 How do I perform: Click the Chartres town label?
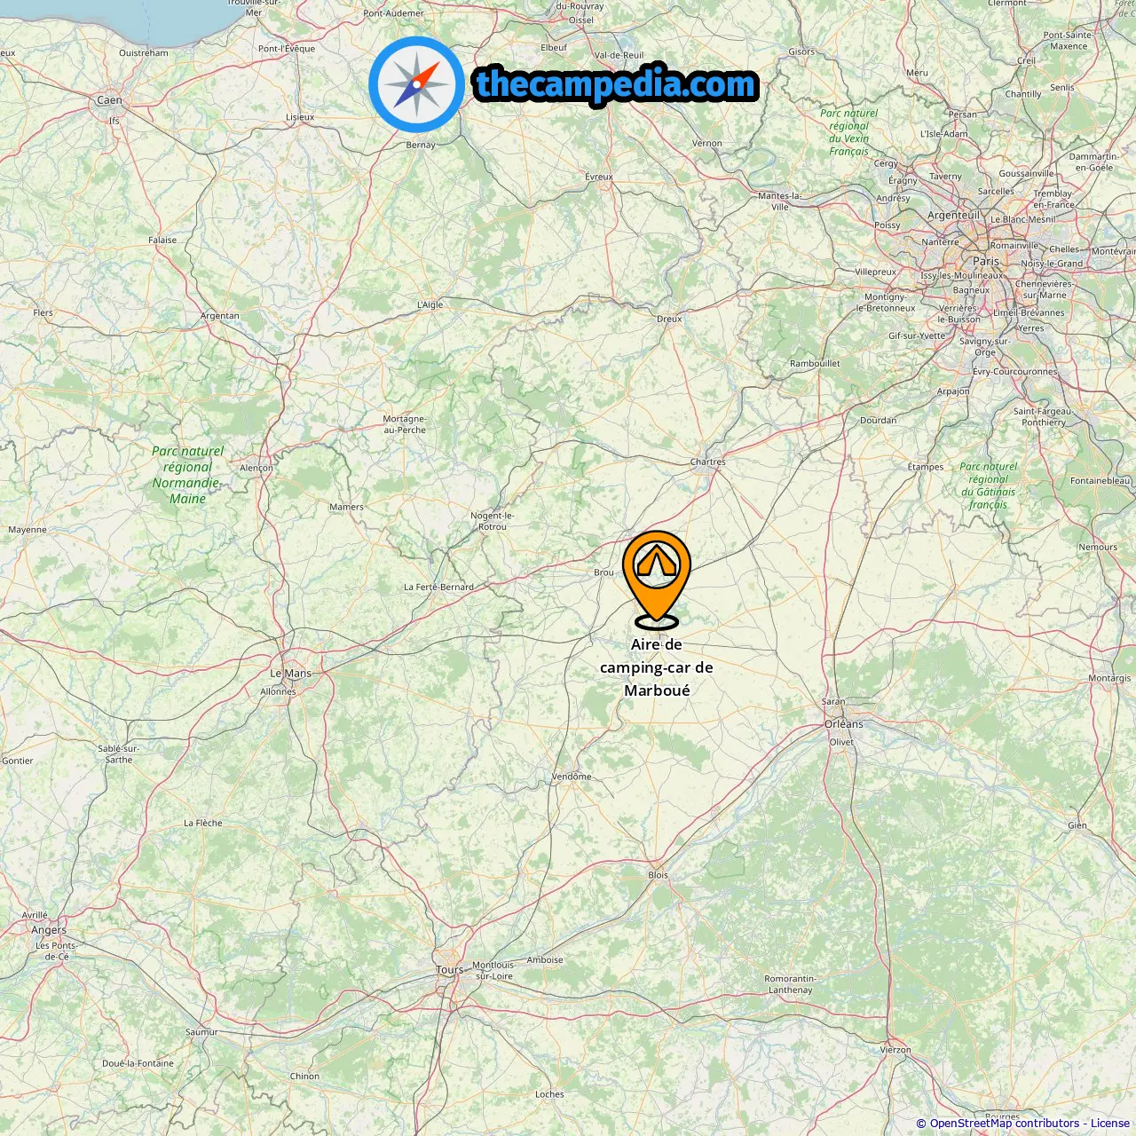708,462
